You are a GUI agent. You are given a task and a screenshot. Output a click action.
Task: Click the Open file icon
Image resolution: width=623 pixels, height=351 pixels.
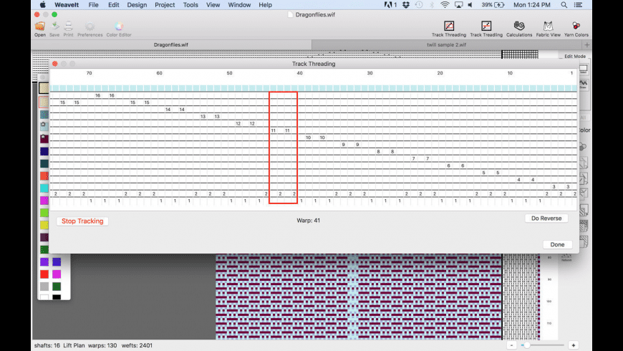(40, 27)
